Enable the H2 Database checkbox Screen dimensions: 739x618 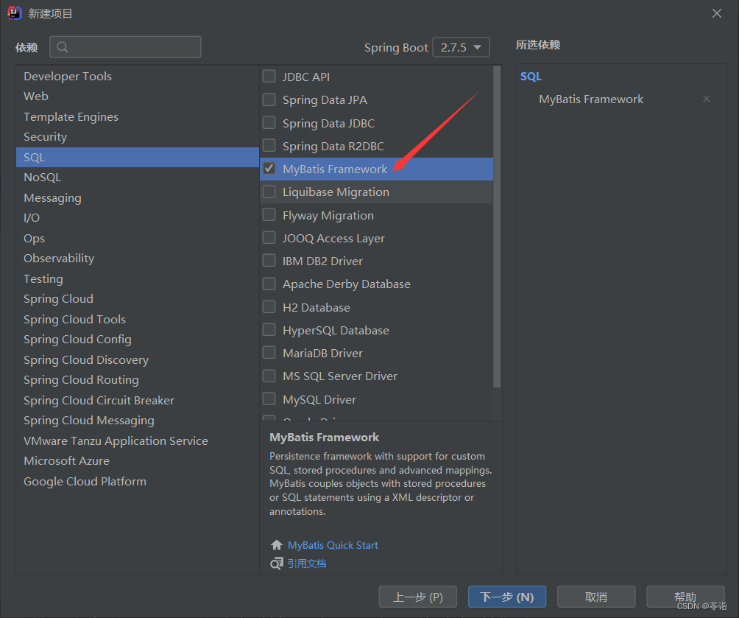click(x=269, y=306)
